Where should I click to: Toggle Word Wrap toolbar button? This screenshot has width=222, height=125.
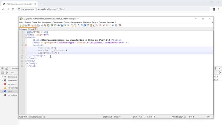(x=79, y=25)
